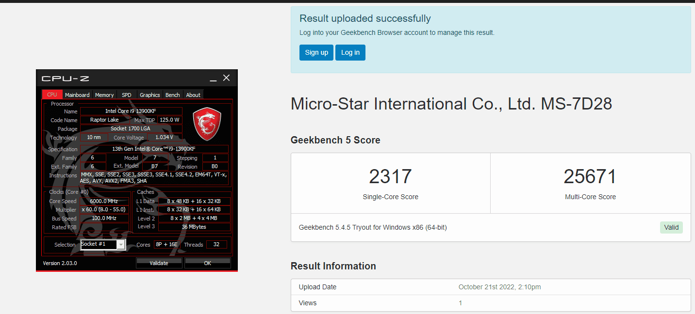Click the 1.034 V core voltage value
695x314 pixels.
click(165, 137)
